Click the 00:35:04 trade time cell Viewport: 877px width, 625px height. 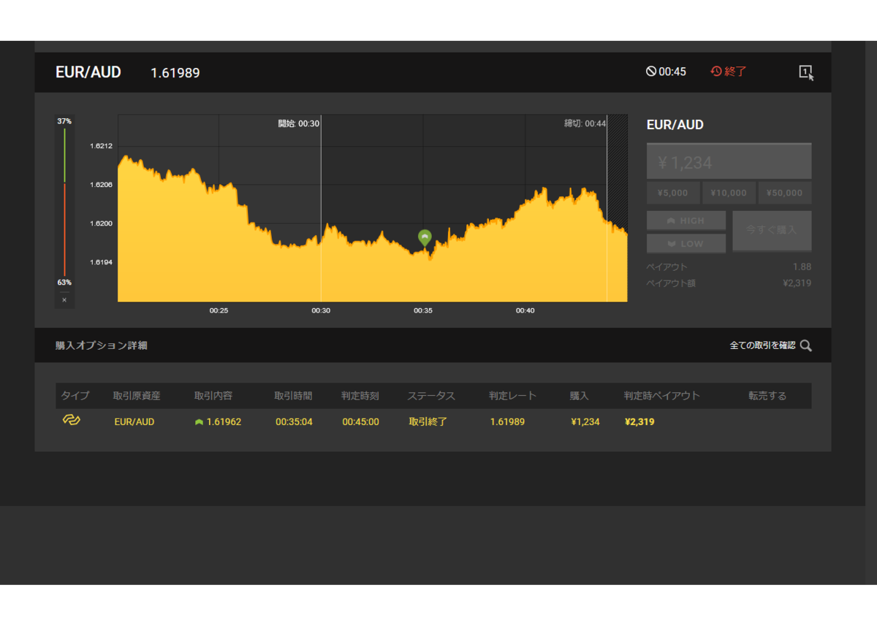pyautogui.click(x=294, y=422)
